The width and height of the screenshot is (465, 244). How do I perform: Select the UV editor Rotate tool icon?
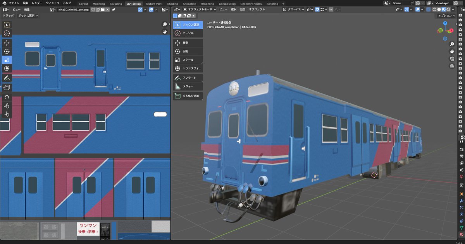[x=7, y=51]
